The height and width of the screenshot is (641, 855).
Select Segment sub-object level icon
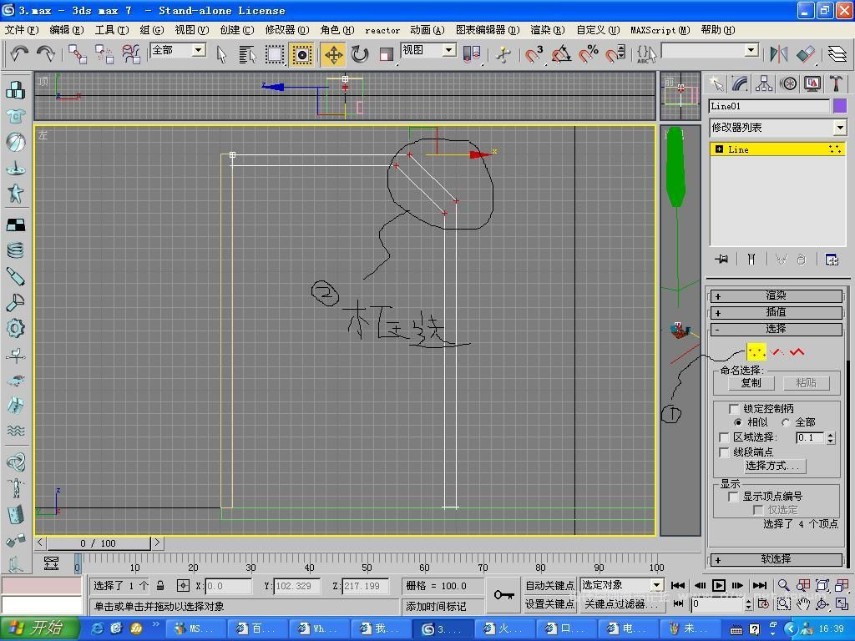(778, 352)
